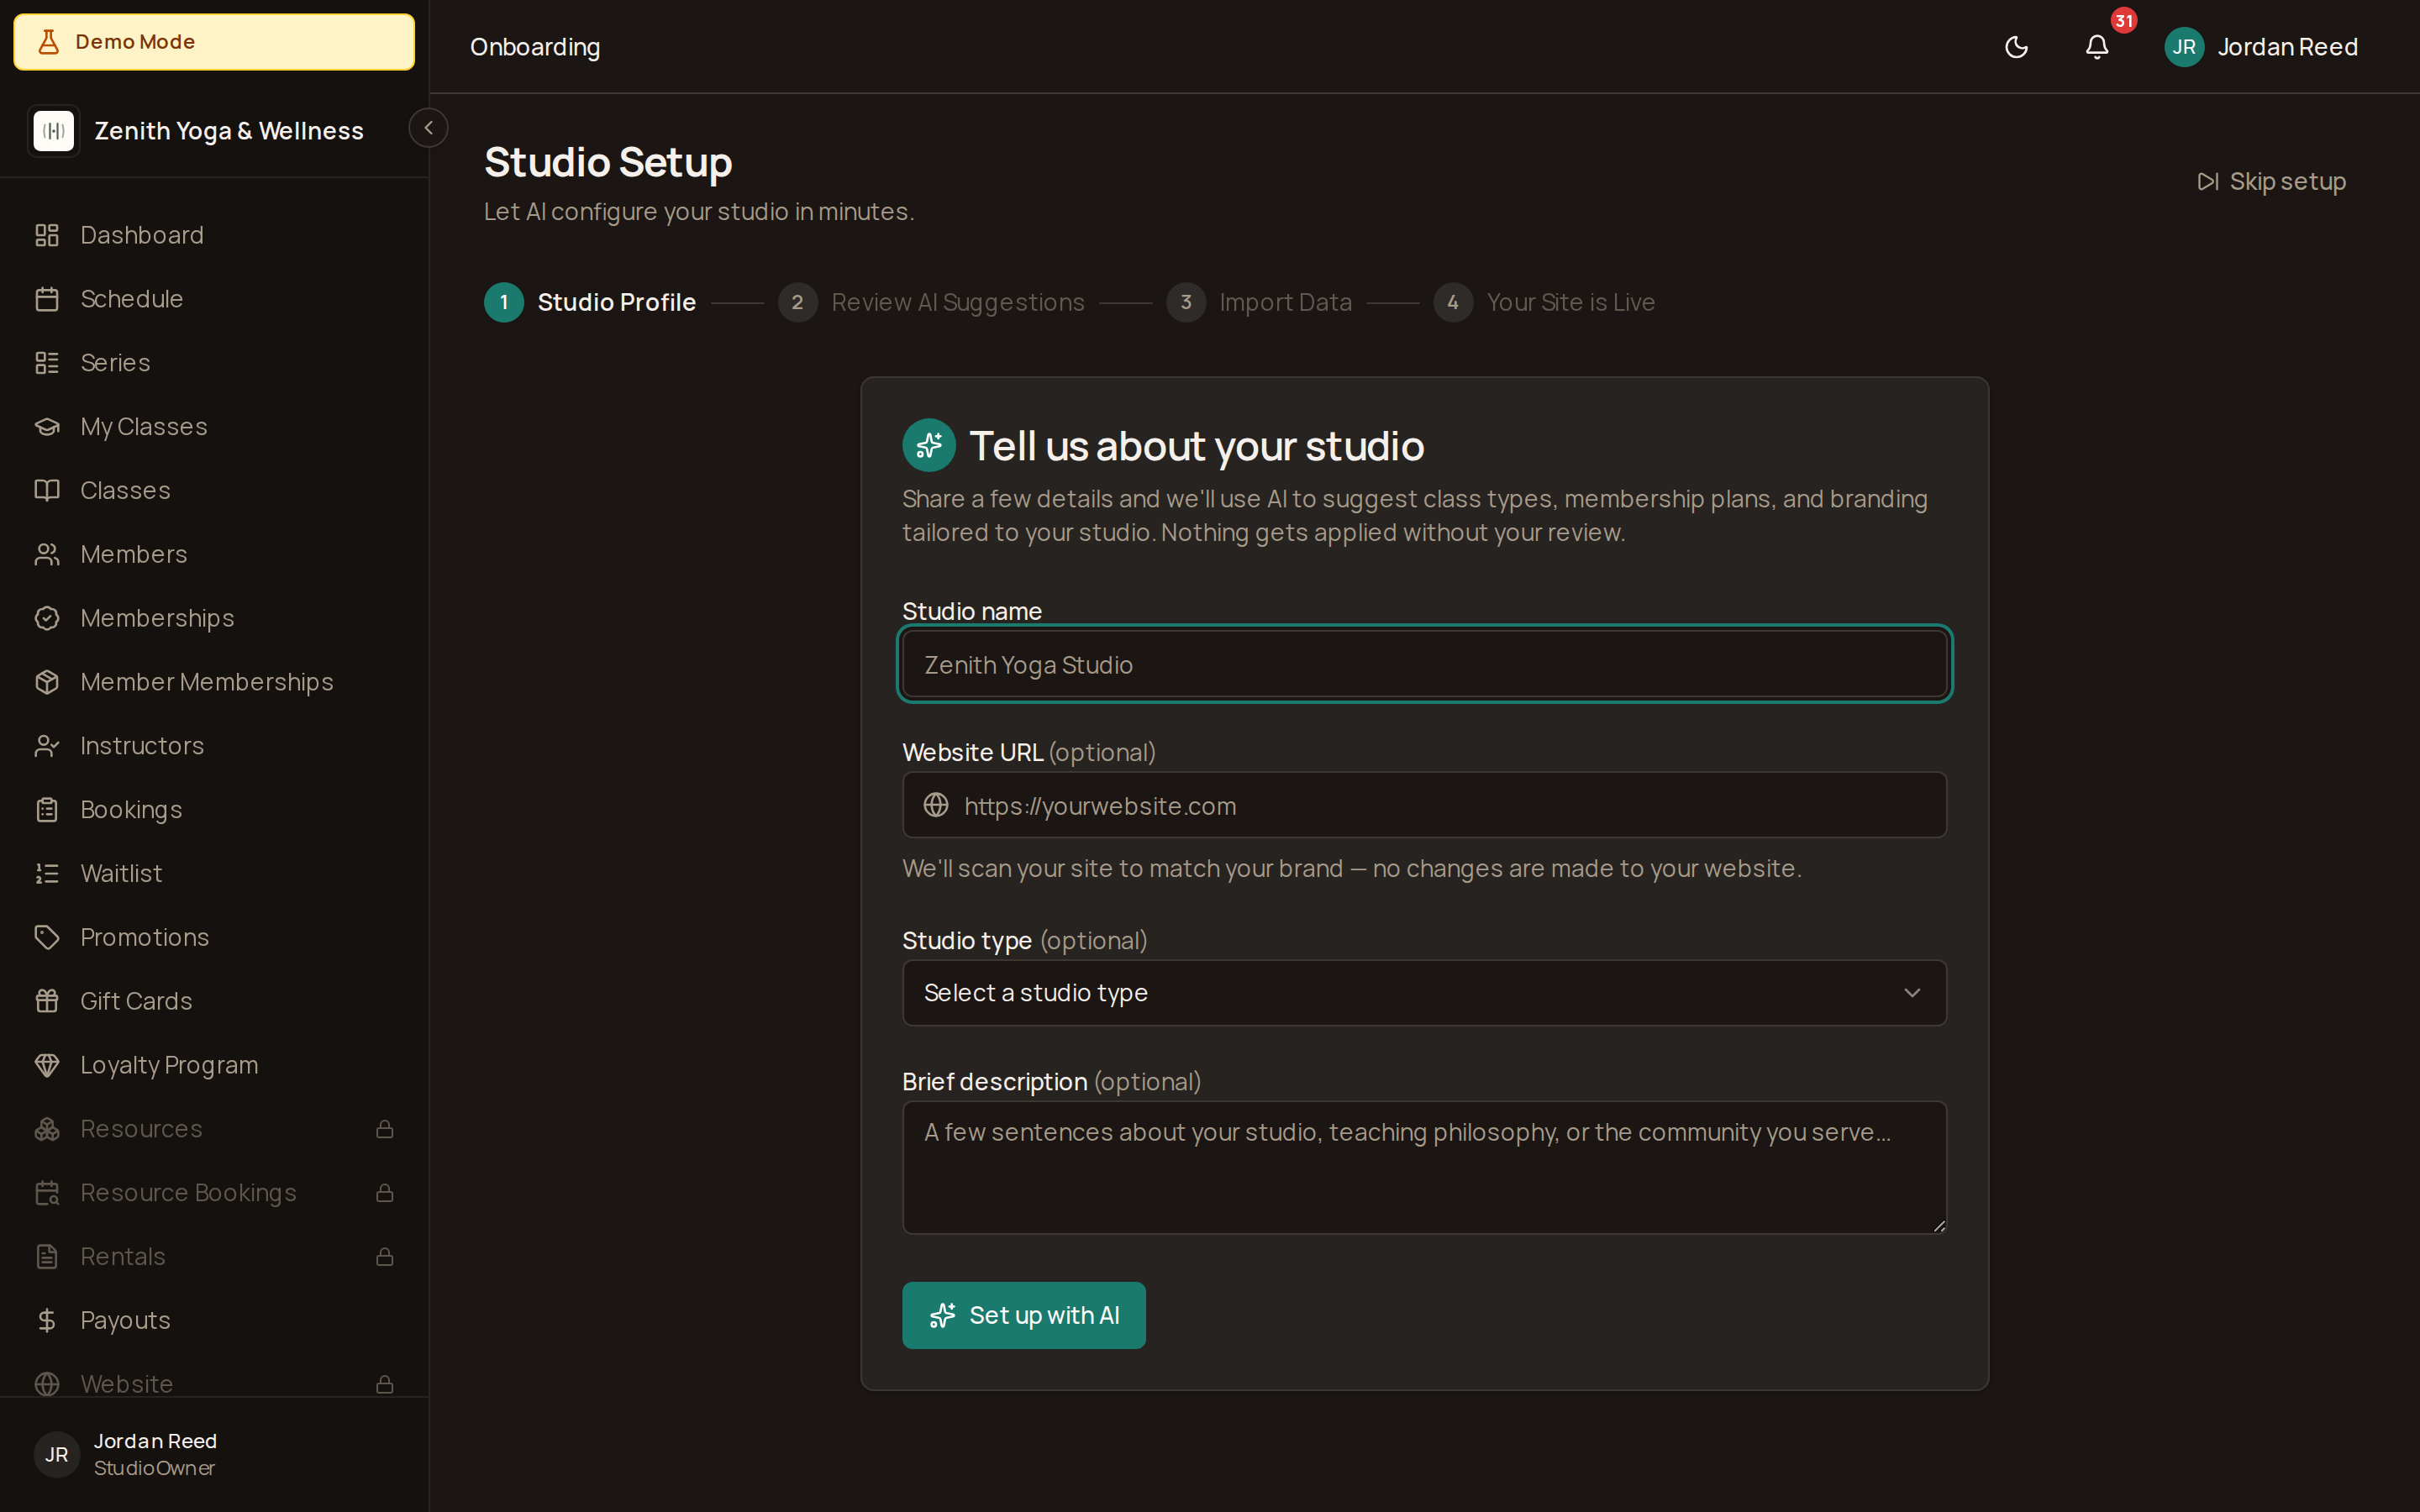Viewport: 2420px width, 1512px height.
Task: Switch to the Review AI Suggestions step
Action: pyautogui.click(x=957, y=302)
